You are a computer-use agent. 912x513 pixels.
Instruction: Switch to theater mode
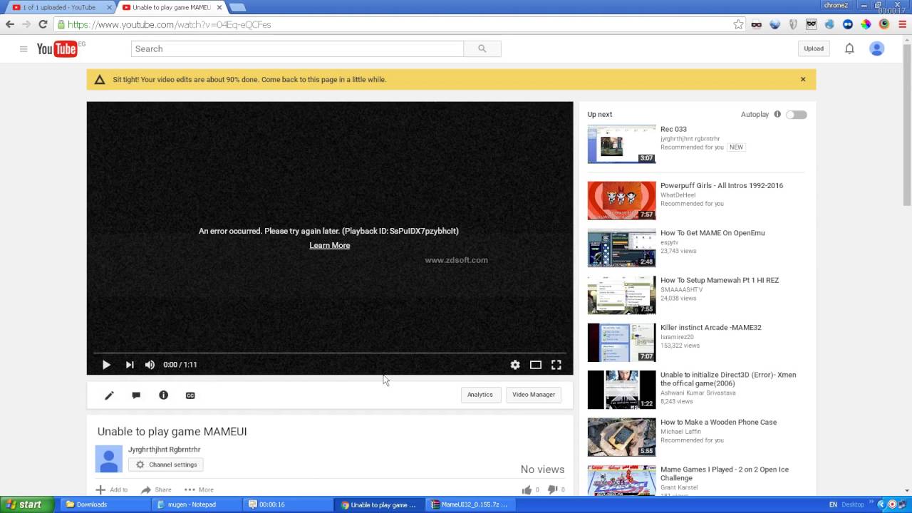536,365
